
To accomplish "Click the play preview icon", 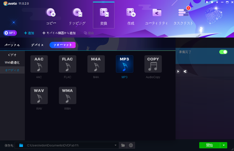I will [178, 72].
